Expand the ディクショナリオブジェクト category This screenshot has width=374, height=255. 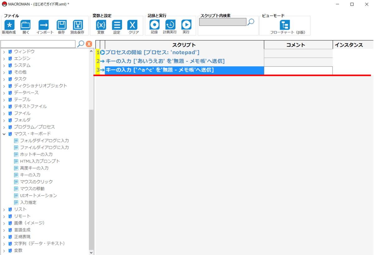(4, 86)
